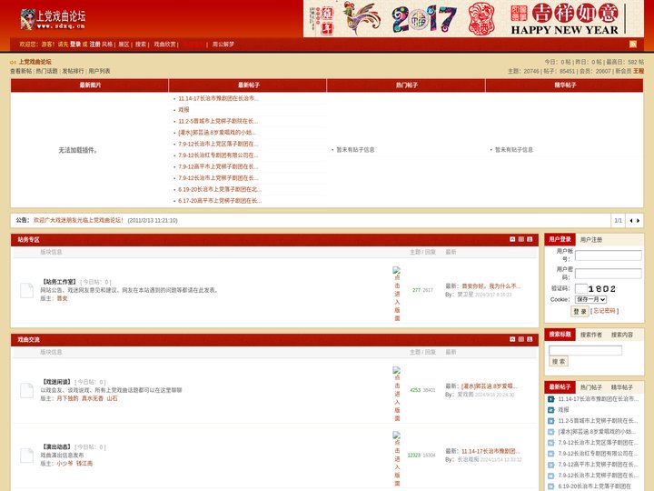654x491 pixels.
Task: Click 点击进入版面 image in 站务工作室 row
Action: coord(397,294)
